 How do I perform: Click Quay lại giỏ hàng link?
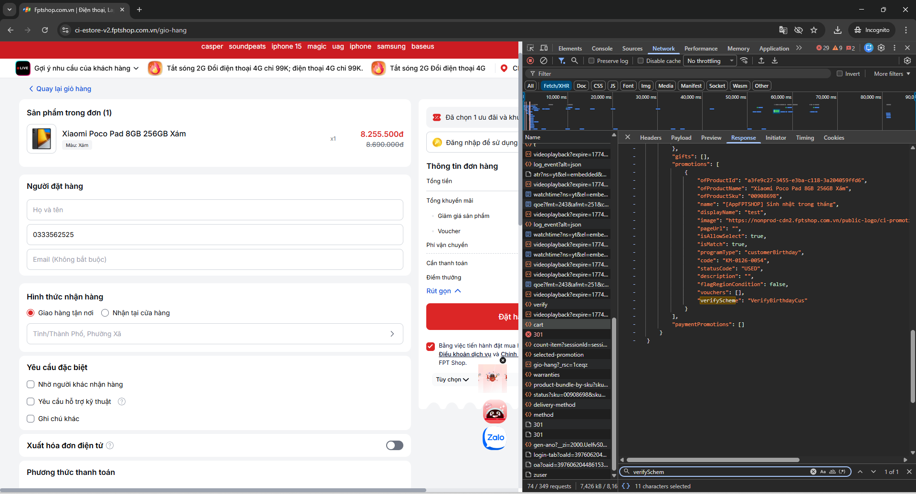click(x=60, y=89)
